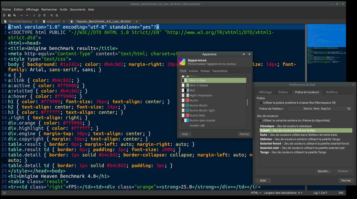The width and height of the screenshot is (357, 199).
Task: Click the Apparence theme list scrollbar
Action: point(247,102)
